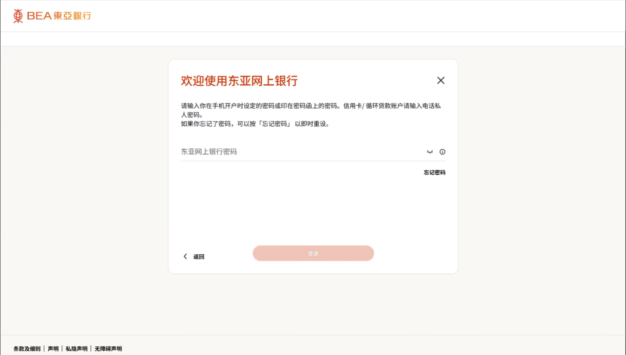
Task: Click the 欢迎使用东亚网上银行 heading
Action: point(239,81)
